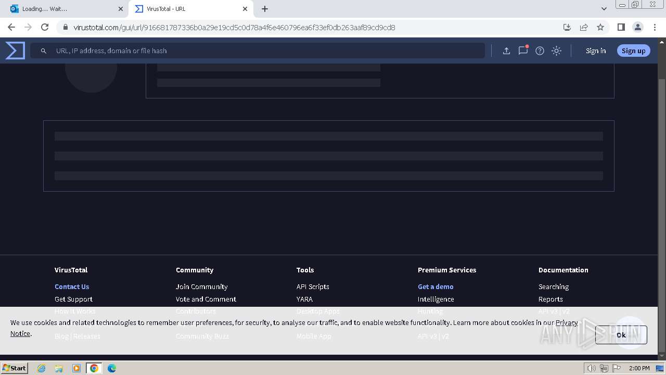Click the volume speaker tray icon

(x=591, y=368)
